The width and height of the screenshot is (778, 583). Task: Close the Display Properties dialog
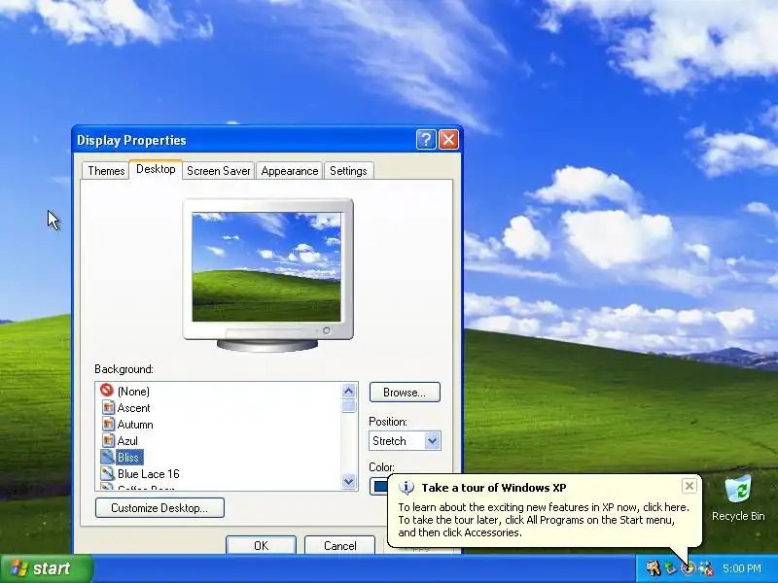[448, 140]
